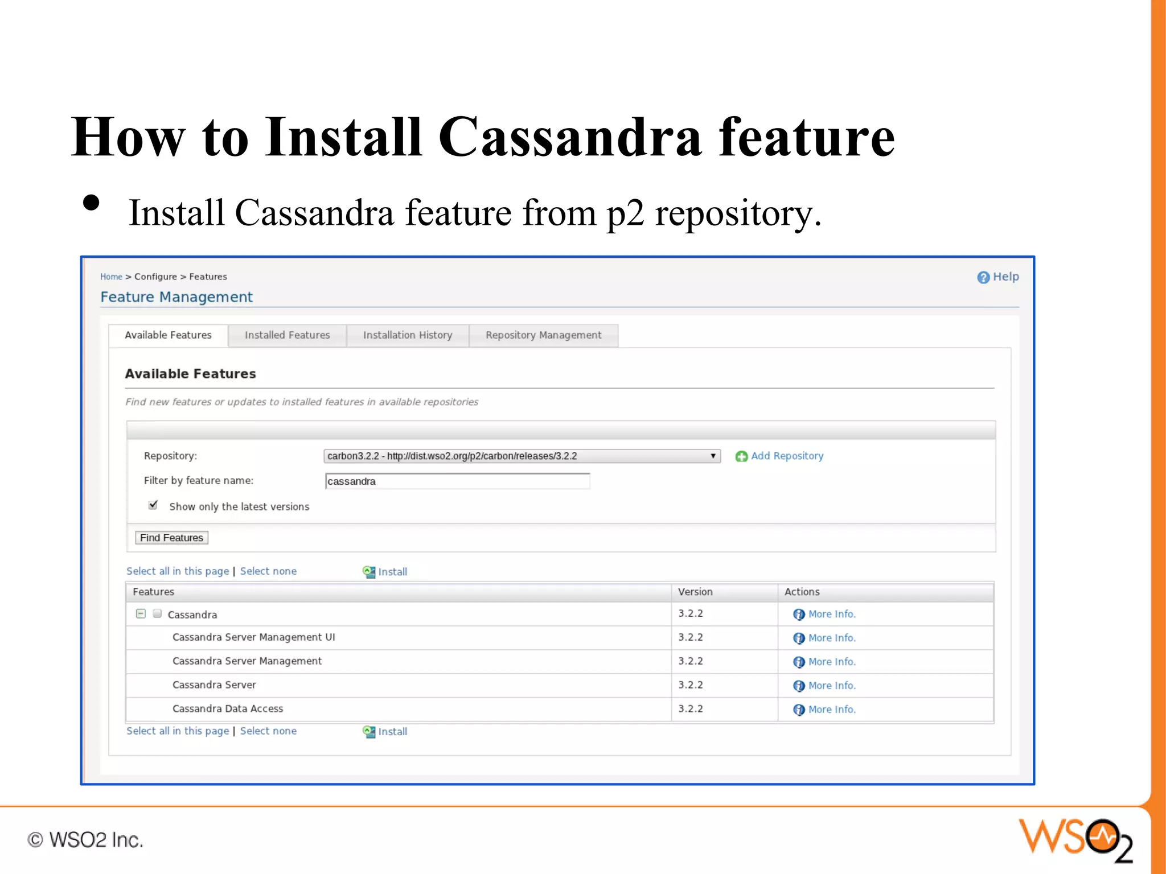Open the Repository Management tab
1166x874 pixels.
[544, 335]
